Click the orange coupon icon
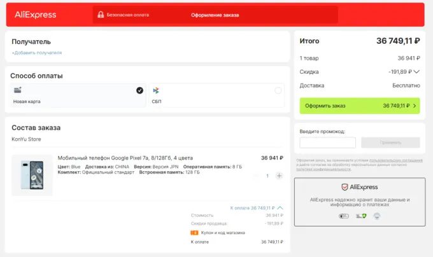 (x=194, y=232)
